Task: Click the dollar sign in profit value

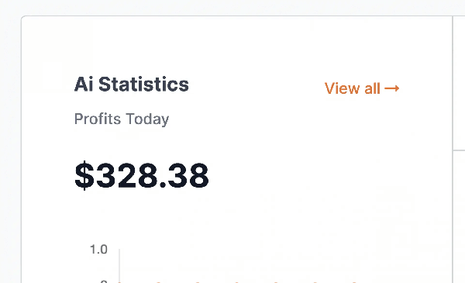Action: (x=84, y=175)
